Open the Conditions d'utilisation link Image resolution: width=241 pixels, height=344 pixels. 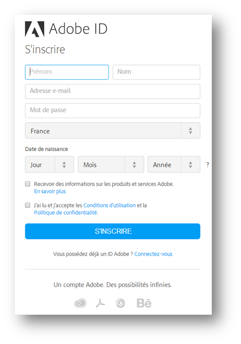tap(110, 205)
